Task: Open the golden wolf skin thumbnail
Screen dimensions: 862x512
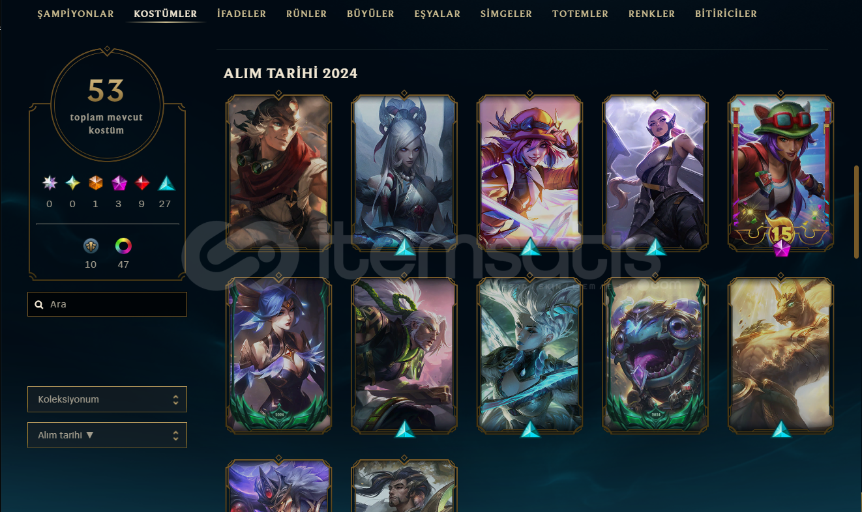Action: 780,356
